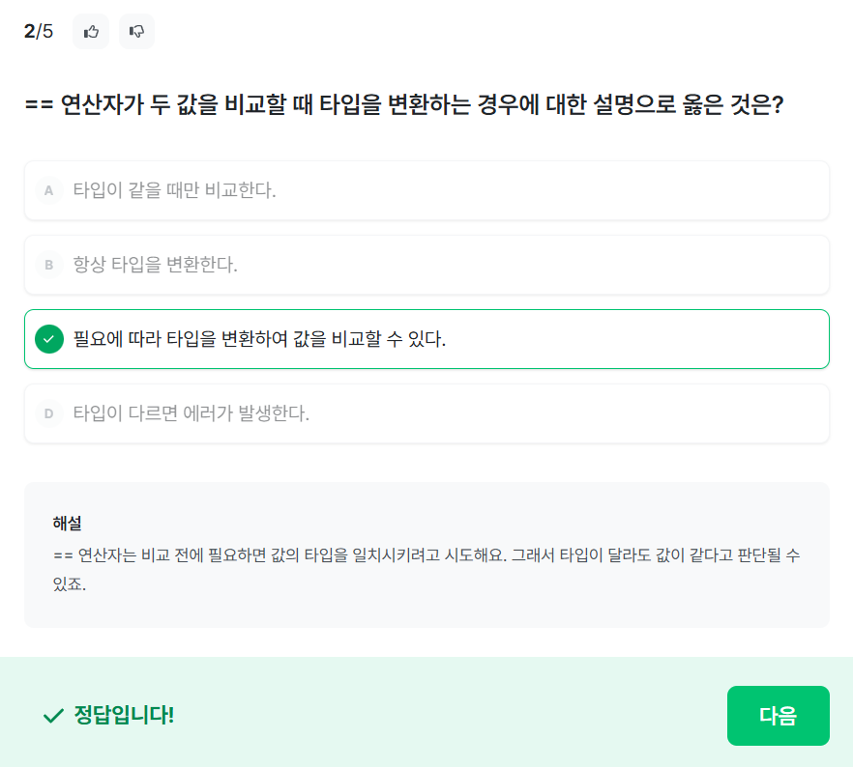Click the 해설 heading label

(67, 524)
